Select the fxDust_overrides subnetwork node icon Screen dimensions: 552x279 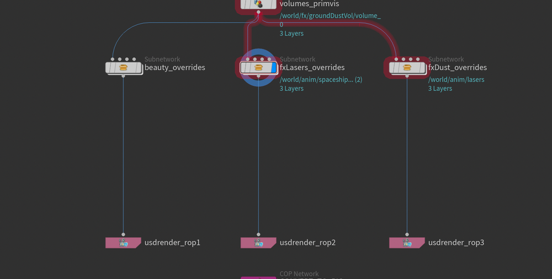[x=407, y=68]
